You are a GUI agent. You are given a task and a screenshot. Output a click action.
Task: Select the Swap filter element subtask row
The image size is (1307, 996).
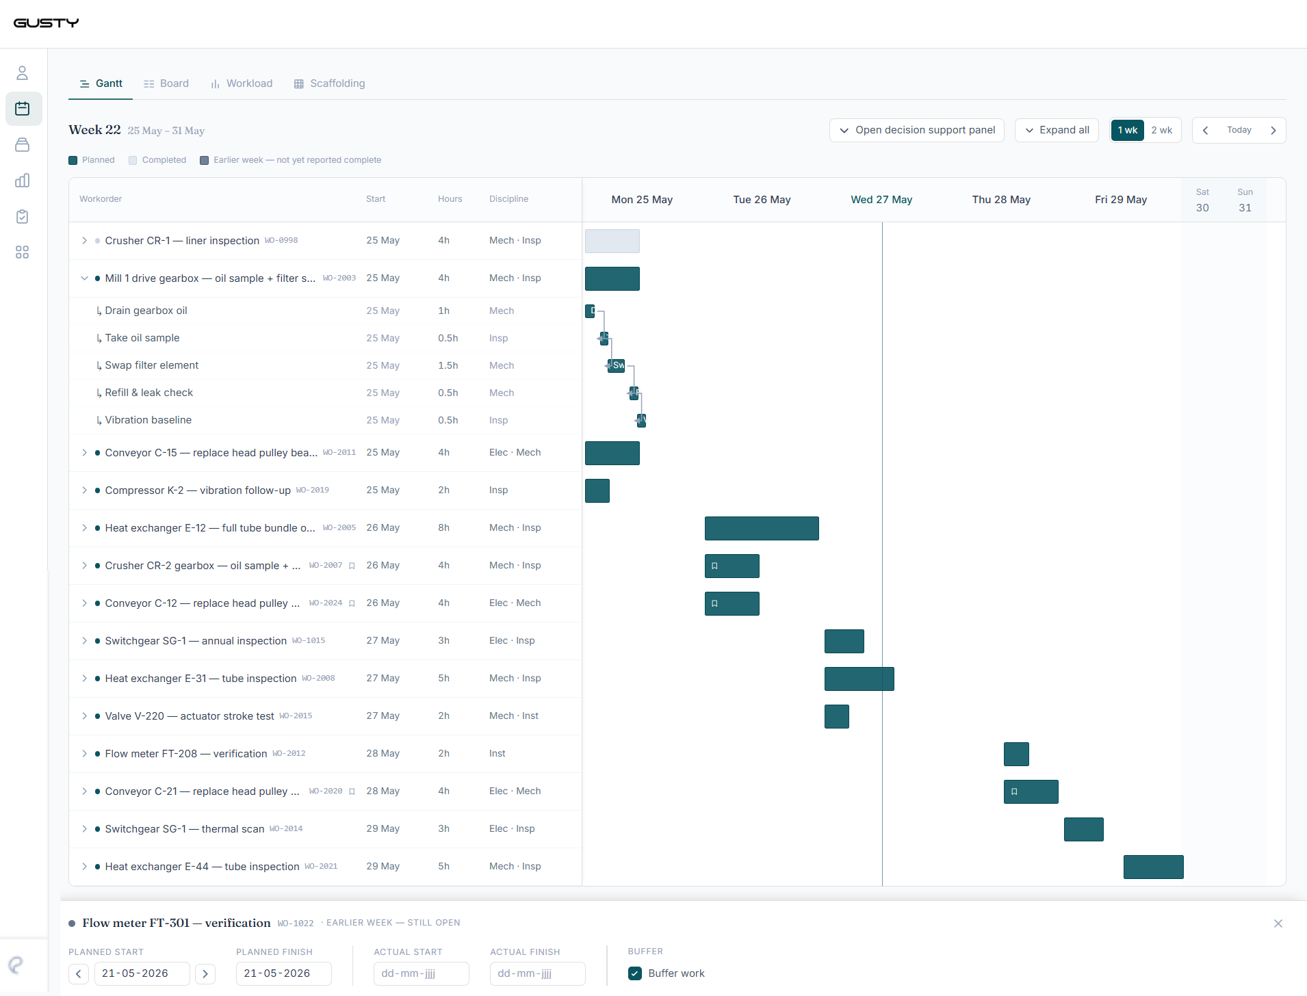tap(325, 366)
